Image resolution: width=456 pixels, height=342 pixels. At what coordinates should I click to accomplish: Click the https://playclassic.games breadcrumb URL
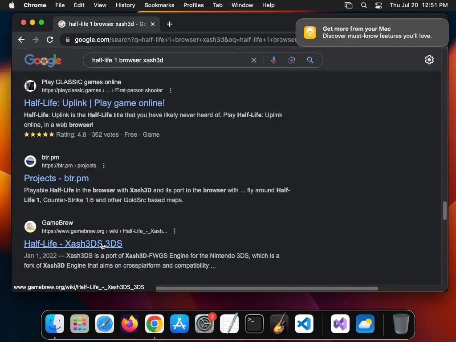pos(102,90)
